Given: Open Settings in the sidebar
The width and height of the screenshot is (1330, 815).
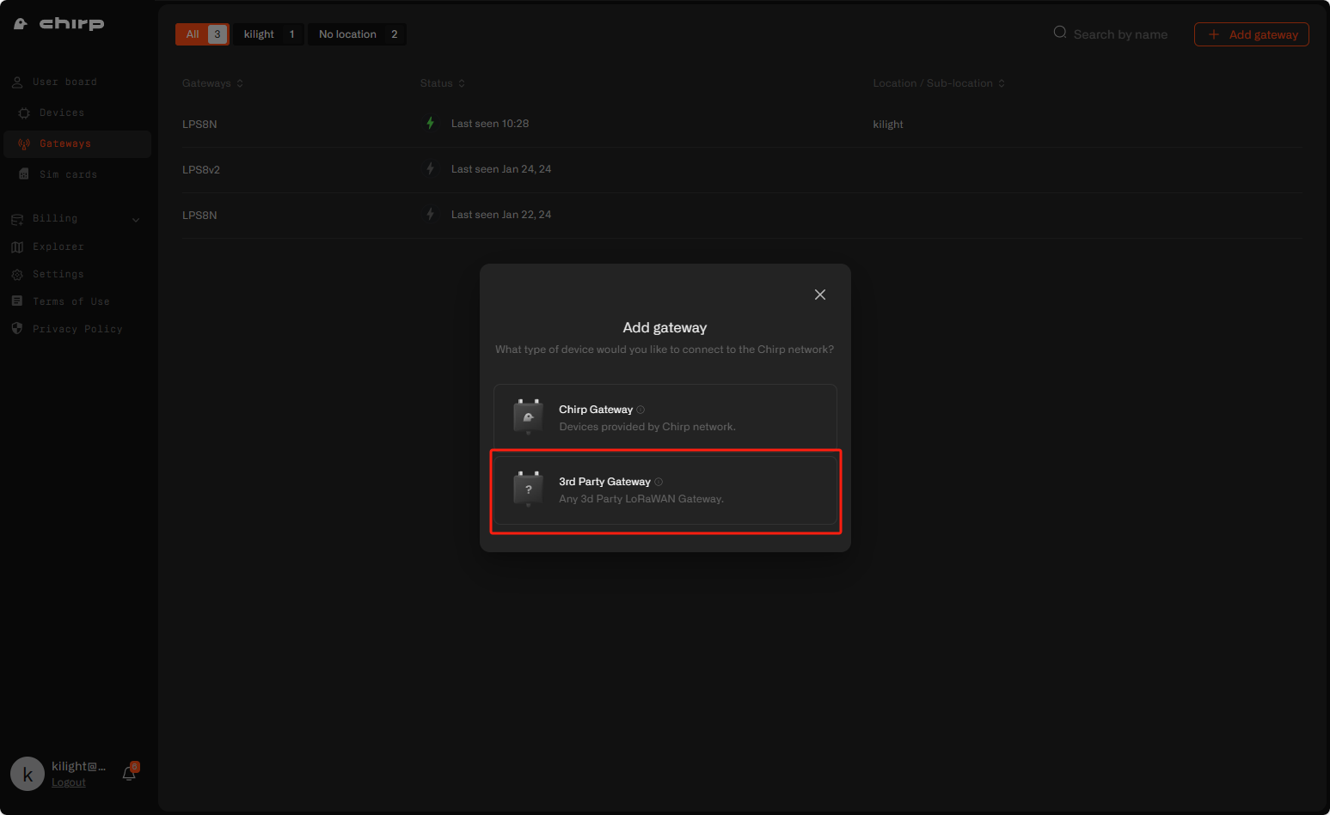Looking at the screenshot, I should coord(58,275).
